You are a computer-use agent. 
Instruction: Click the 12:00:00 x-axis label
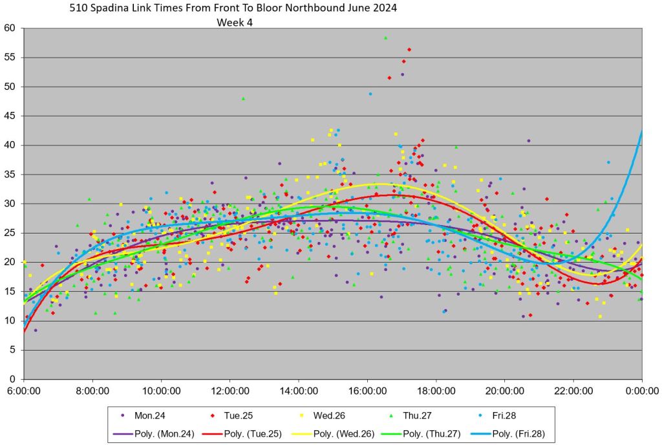tap(230, 391)
